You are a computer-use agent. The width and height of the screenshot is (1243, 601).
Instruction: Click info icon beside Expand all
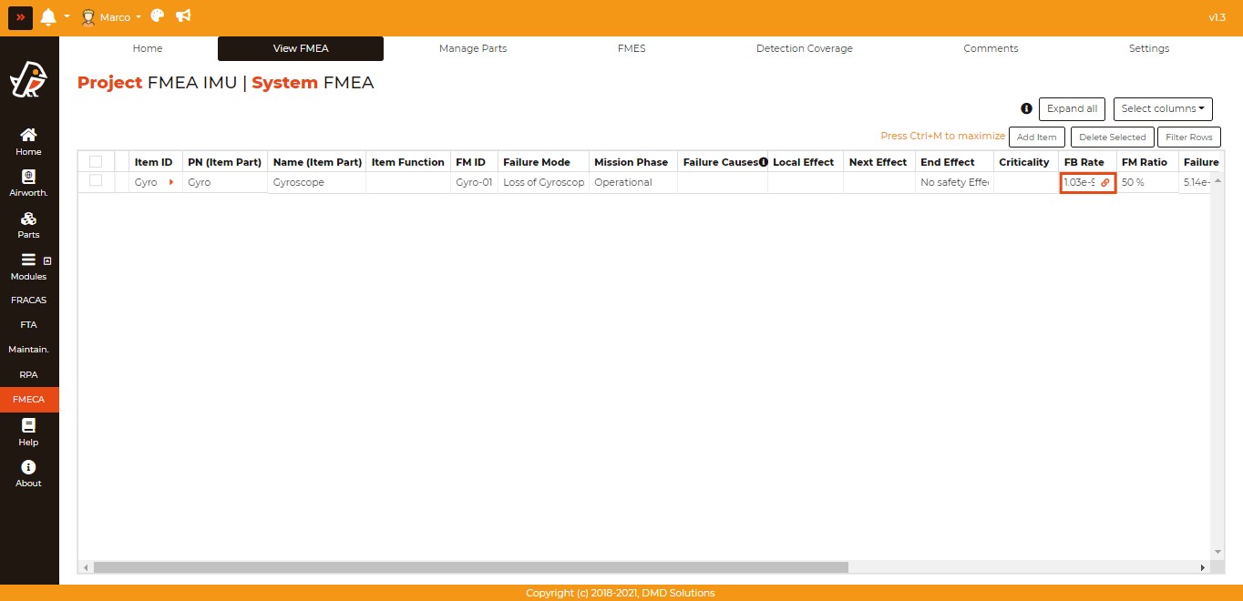(1026, 108)
